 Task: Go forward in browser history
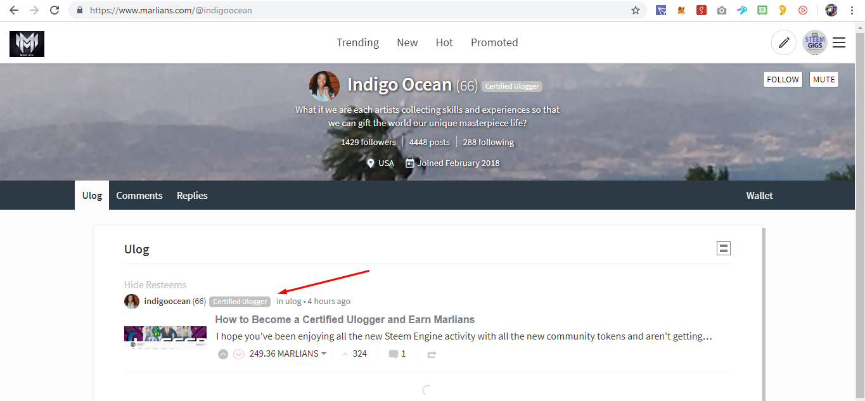tap(34, 10)
